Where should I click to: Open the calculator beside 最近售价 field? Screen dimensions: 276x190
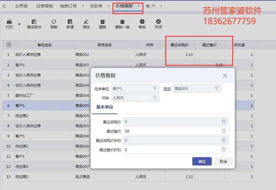click(223, 131)
